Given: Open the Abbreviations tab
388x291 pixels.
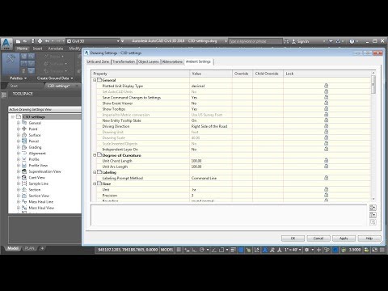Looking at the screenshot, I should [x=172, y=61].
